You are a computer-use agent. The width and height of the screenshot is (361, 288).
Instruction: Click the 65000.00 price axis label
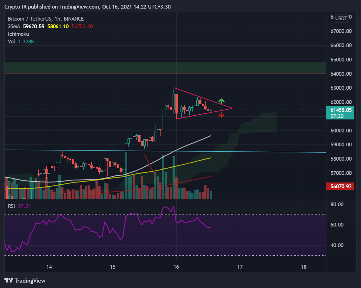341,60
